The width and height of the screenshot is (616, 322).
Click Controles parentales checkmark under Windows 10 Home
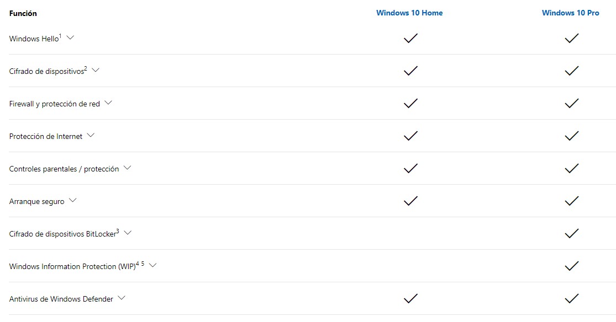click(410, 168)
